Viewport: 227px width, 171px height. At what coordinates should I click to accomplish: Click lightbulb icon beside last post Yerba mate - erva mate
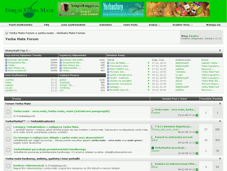(x=153, y=109)
